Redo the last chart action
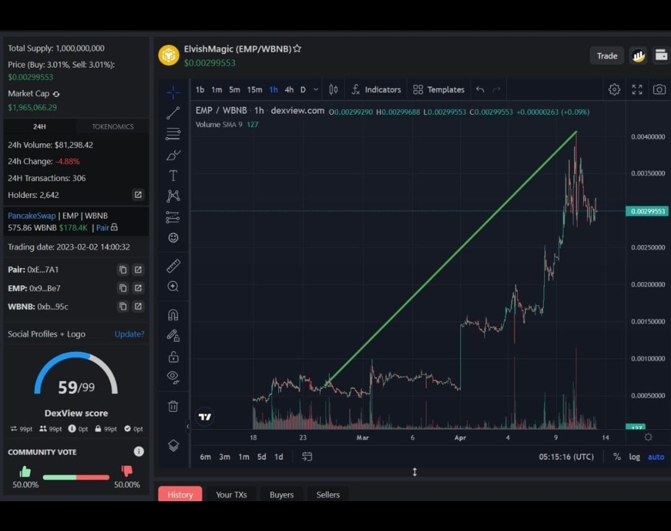The height and width of the screenshot is (531, 671). coord(496,89)
